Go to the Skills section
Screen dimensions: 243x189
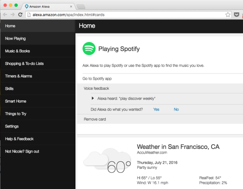point(38,89)
